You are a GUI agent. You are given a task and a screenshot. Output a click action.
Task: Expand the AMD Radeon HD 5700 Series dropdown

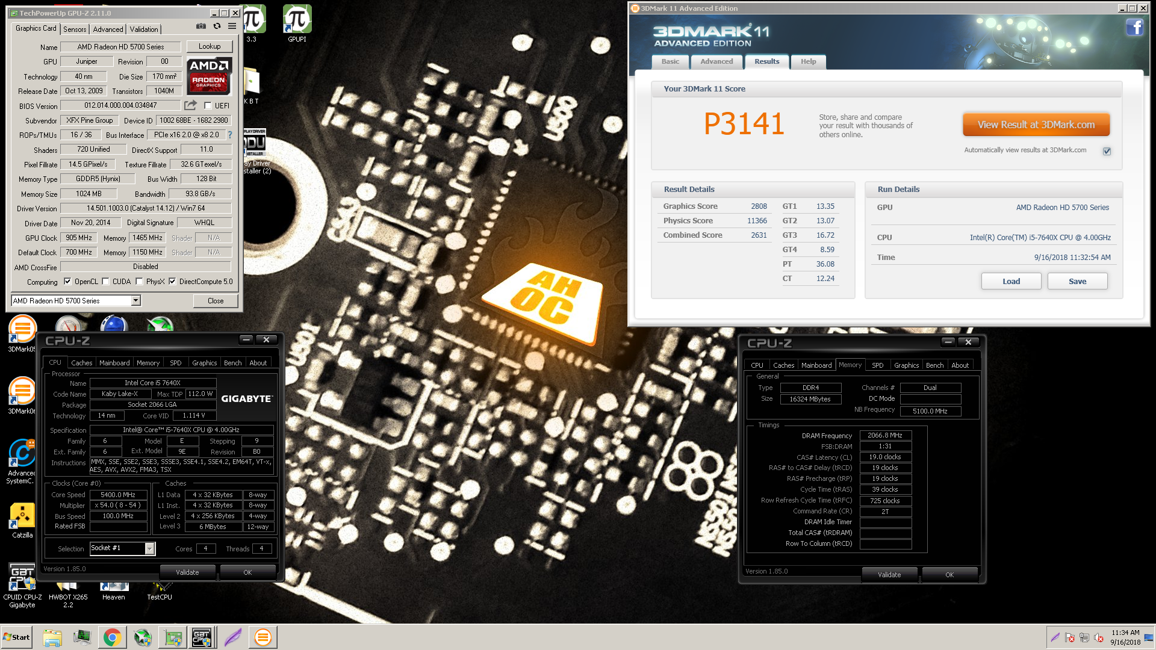[x=135, y=300]
